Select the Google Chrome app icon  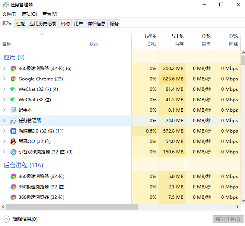(x=13, y=79)
